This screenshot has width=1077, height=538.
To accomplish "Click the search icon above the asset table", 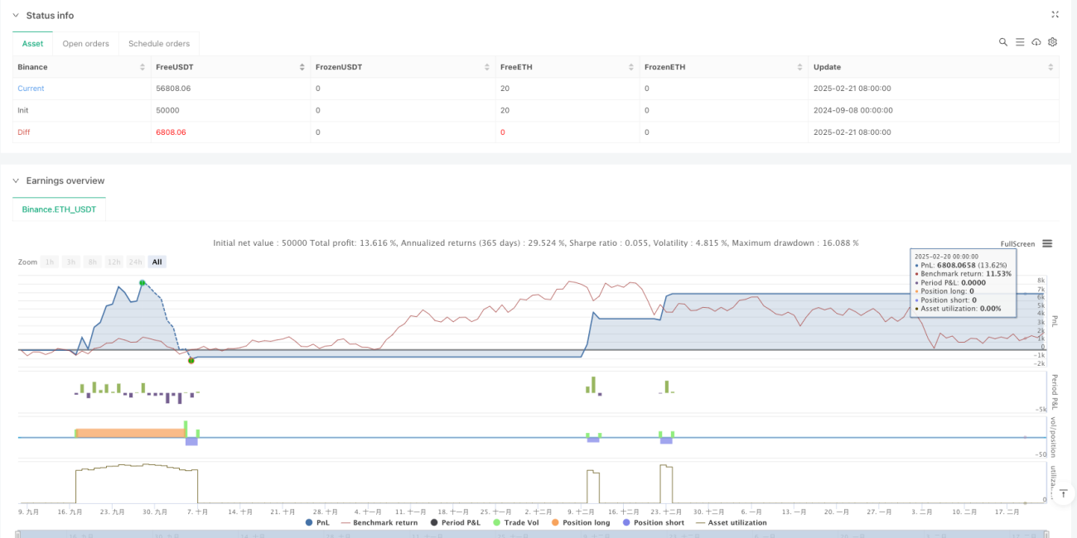I will pyautogui.click(x=1003, y=42).
